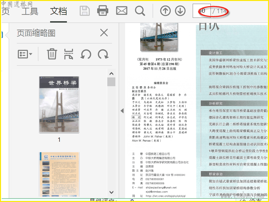
Task: Open the 工具 tab
Action: 30,11
